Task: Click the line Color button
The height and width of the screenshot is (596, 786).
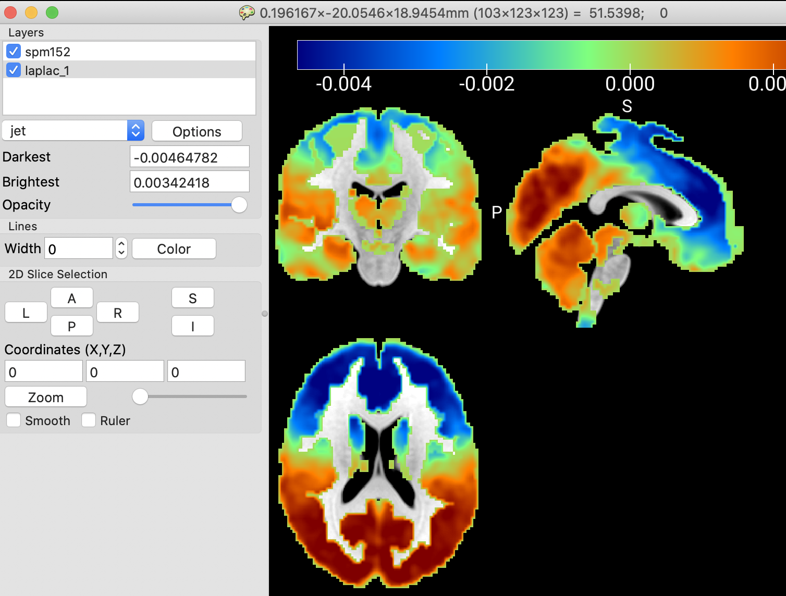Action: coord(174,249)
